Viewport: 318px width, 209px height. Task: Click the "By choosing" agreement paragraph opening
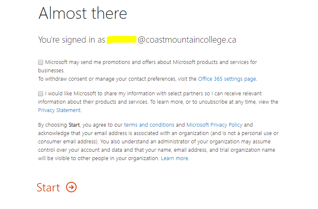click(x=53, y=125)
